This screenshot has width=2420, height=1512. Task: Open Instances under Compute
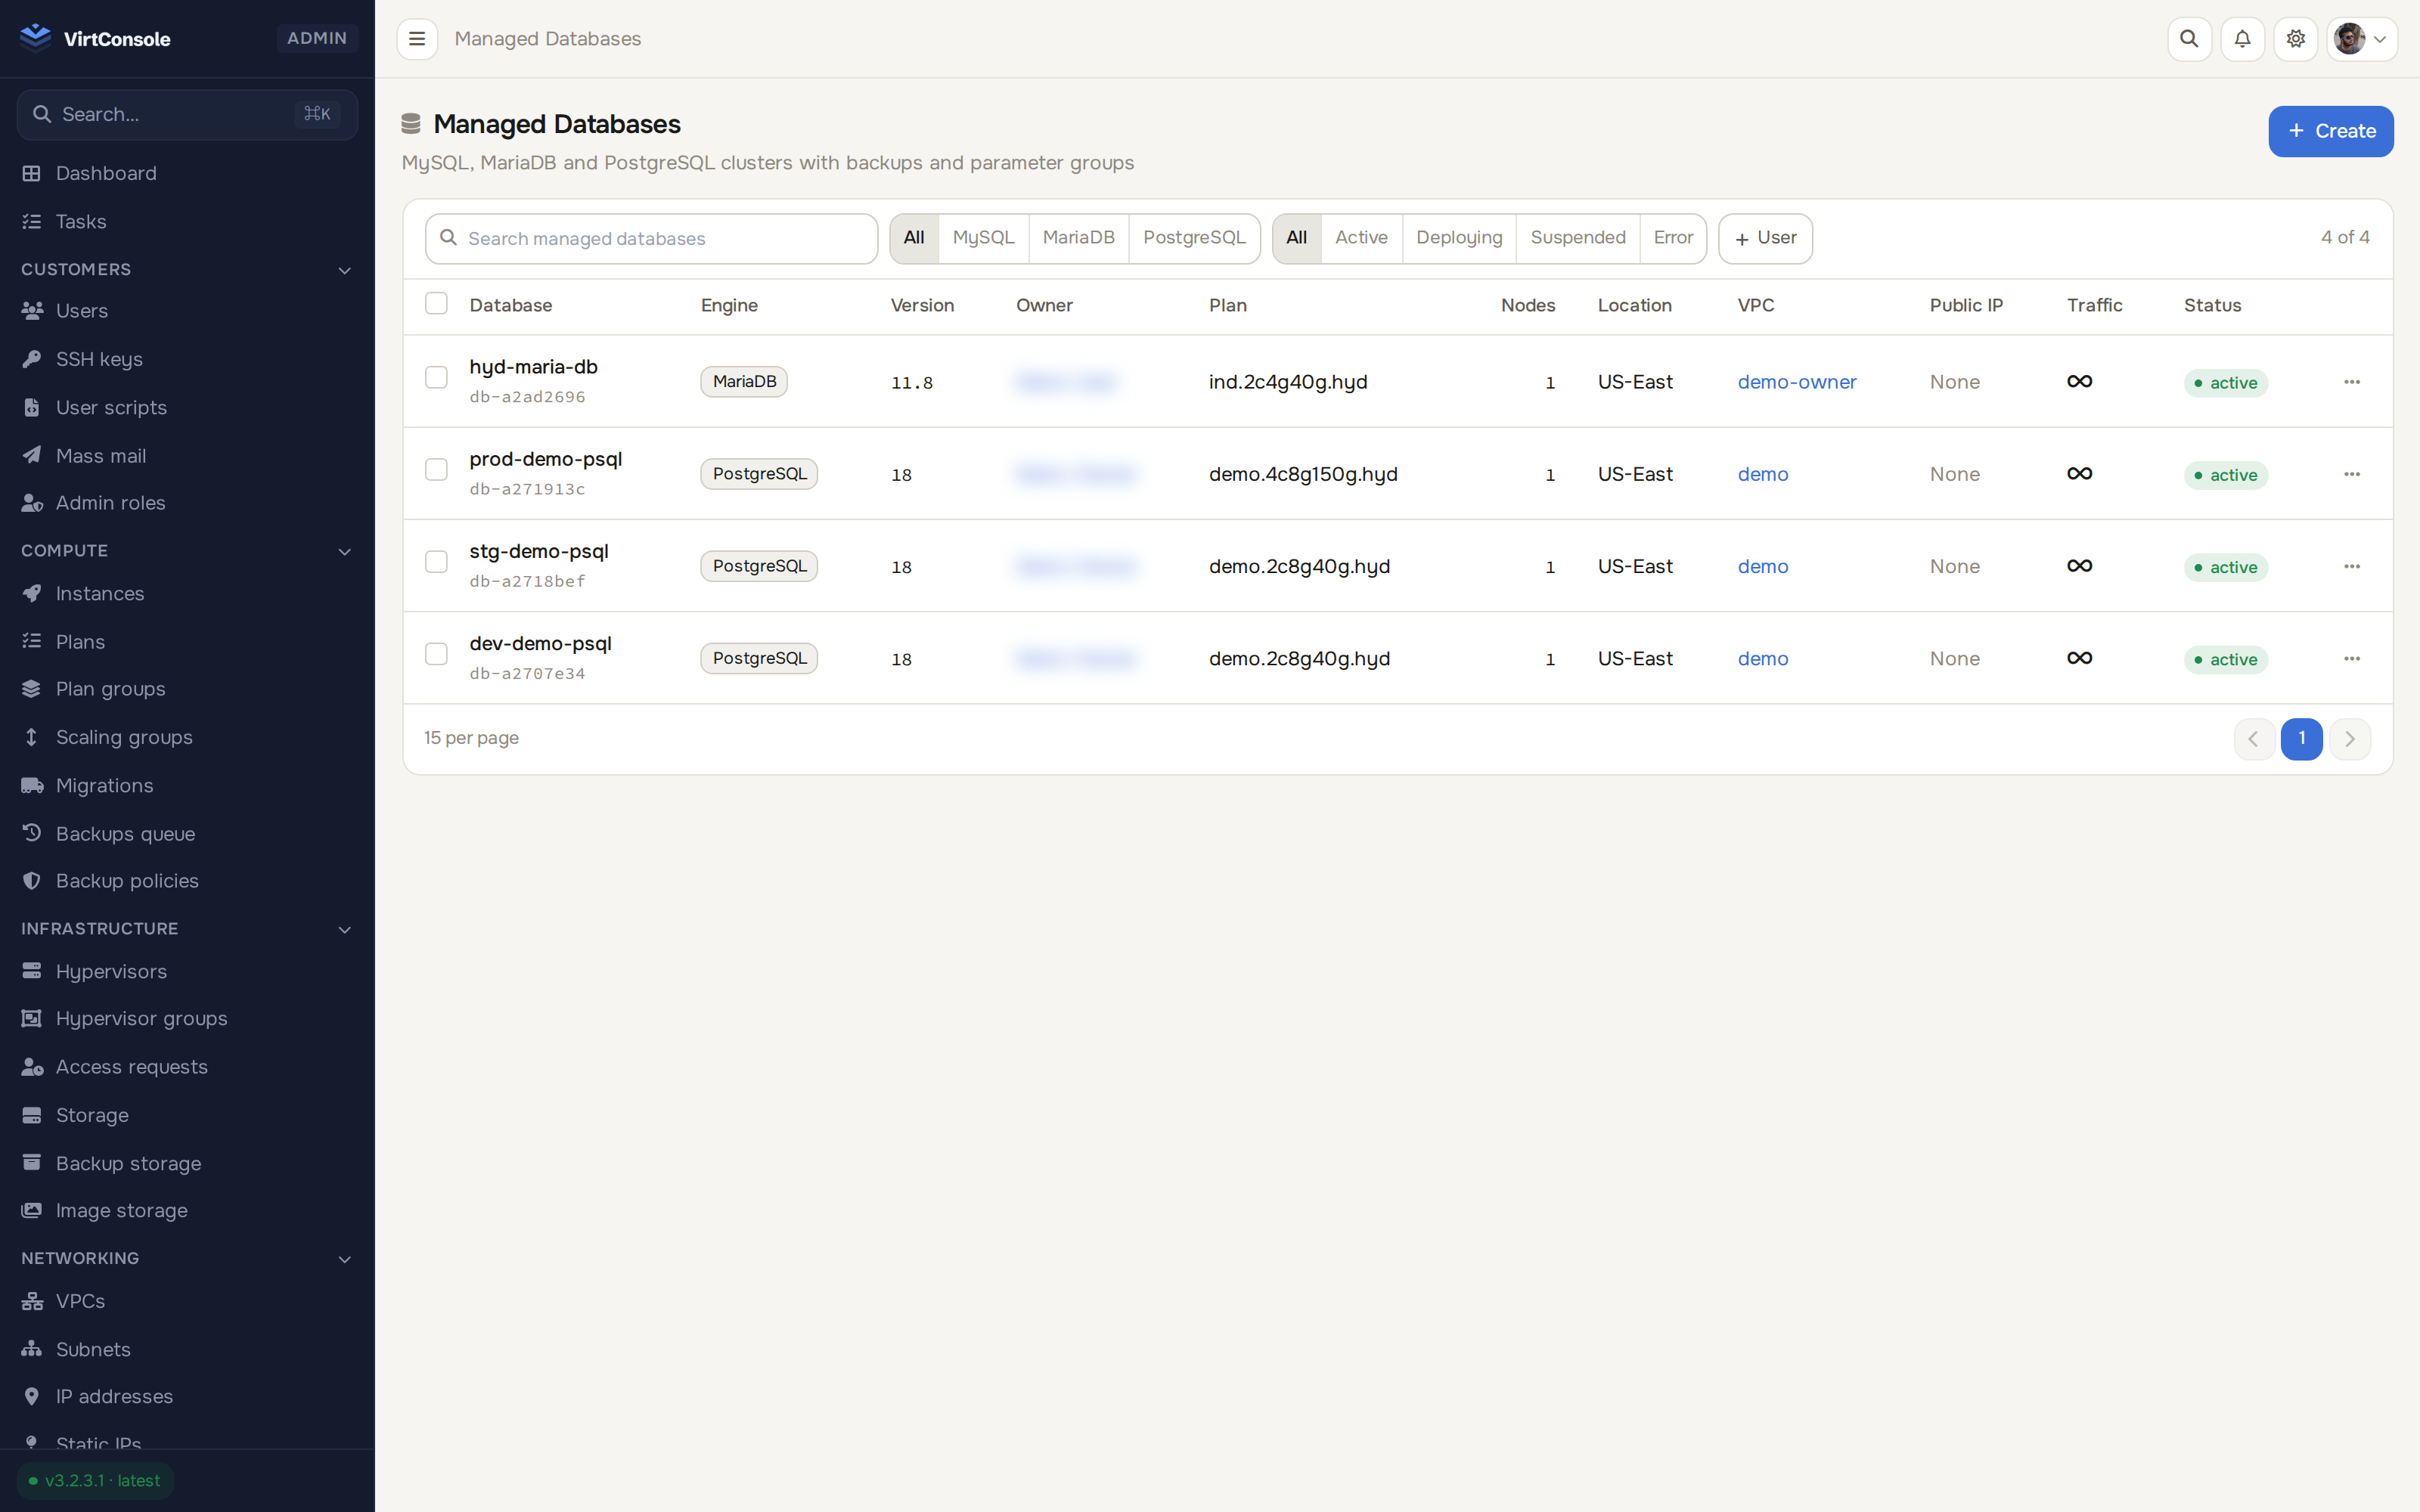point(187,593)
